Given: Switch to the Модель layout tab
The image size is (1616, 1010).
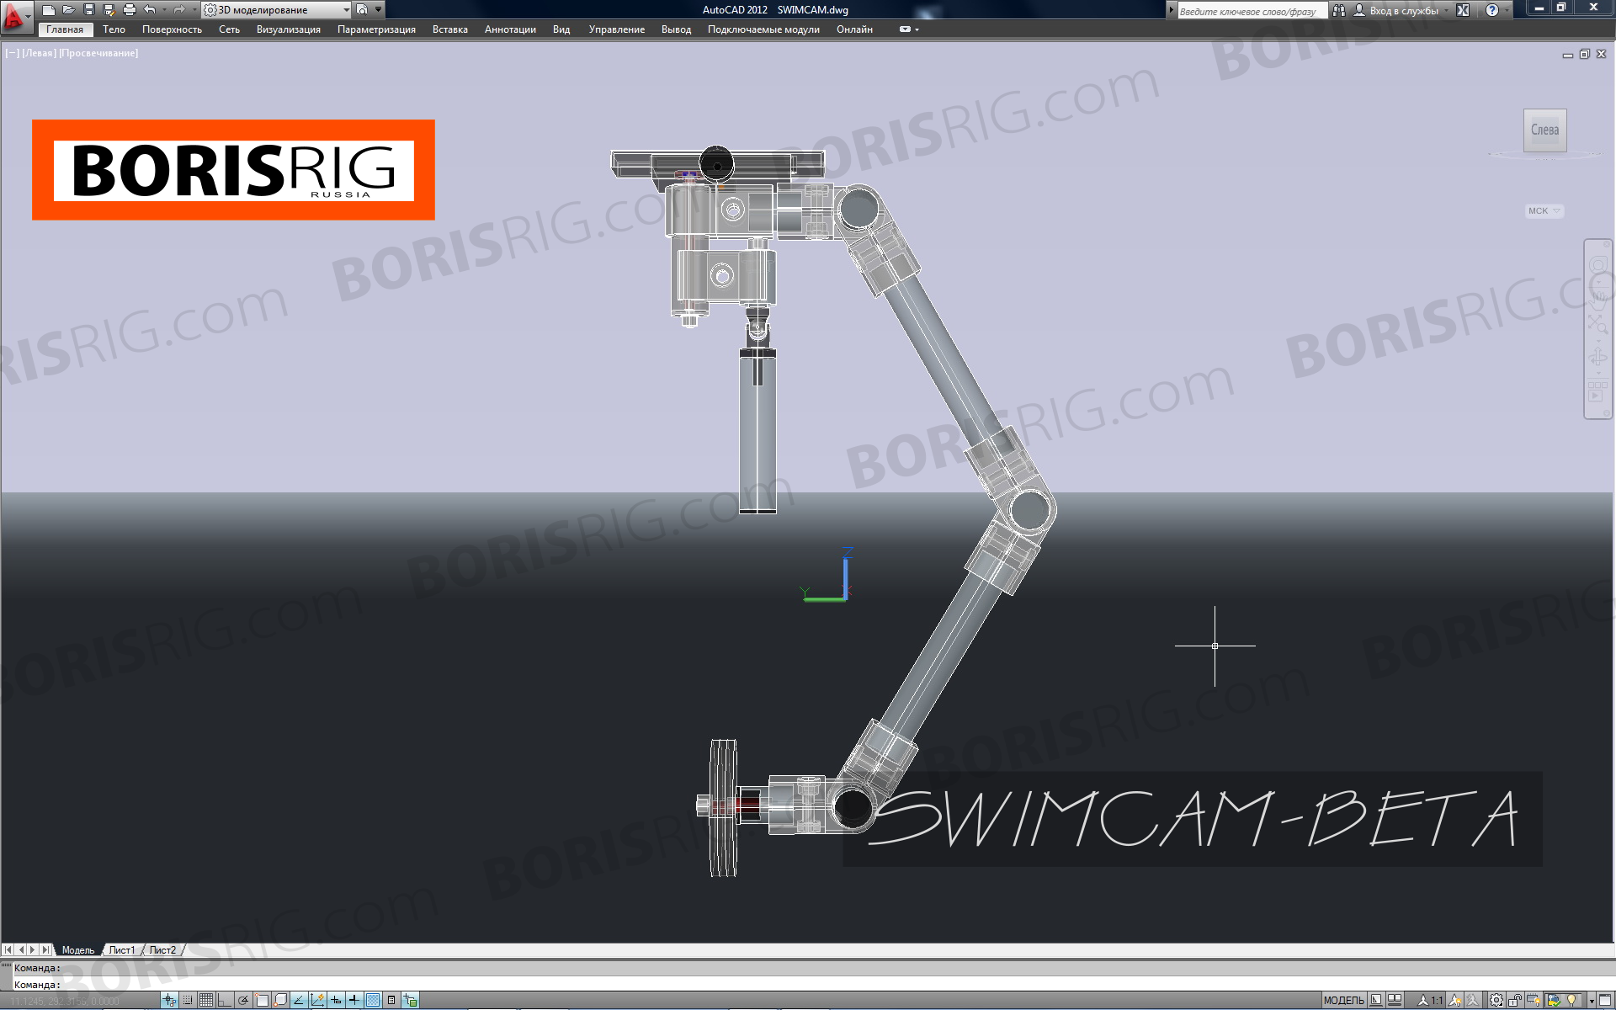Looking at the screenshot, I should (78, 950).
